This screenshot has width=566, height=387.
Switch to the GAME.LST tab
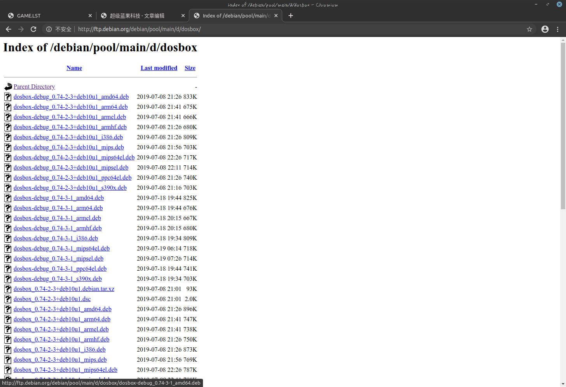(50, 16)
